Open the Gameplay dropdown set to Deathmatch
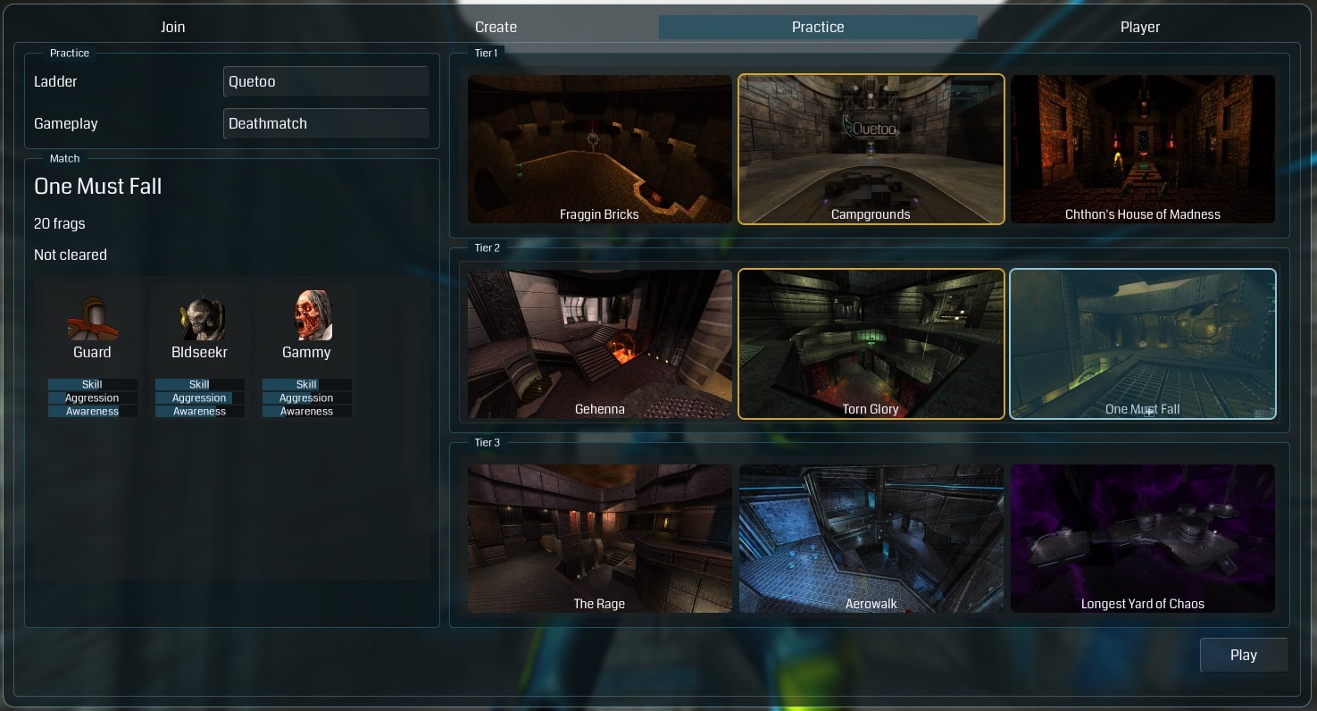 (326, 123)
